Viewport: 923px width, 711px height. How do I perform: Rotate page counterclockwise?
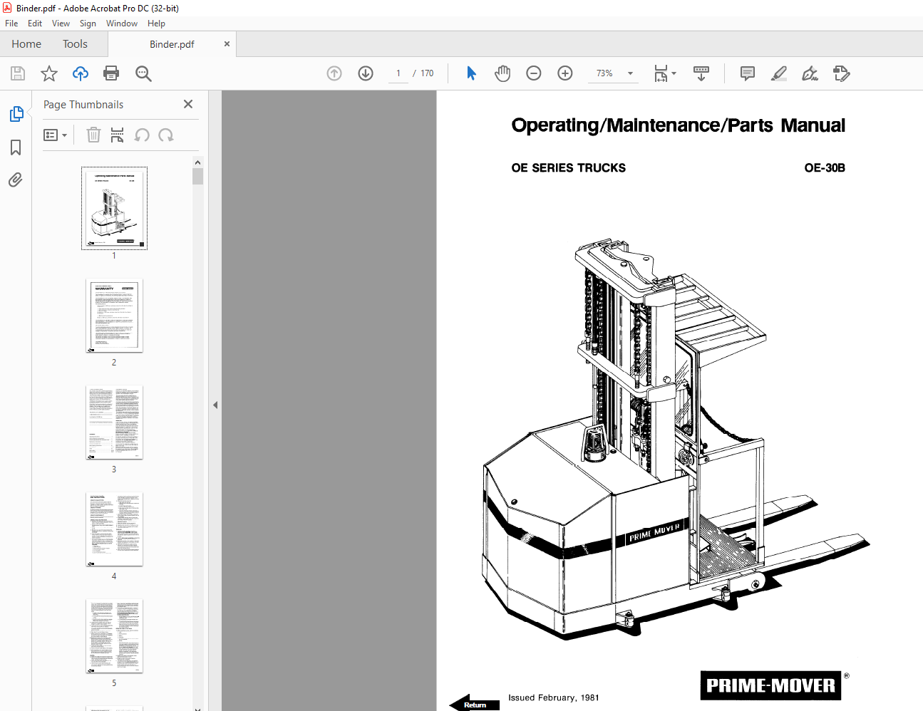142,135
